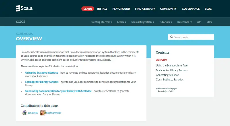Viewport: 230px width, 126px height.
Task: Open the SIPs link
Action: coord(209,22)
